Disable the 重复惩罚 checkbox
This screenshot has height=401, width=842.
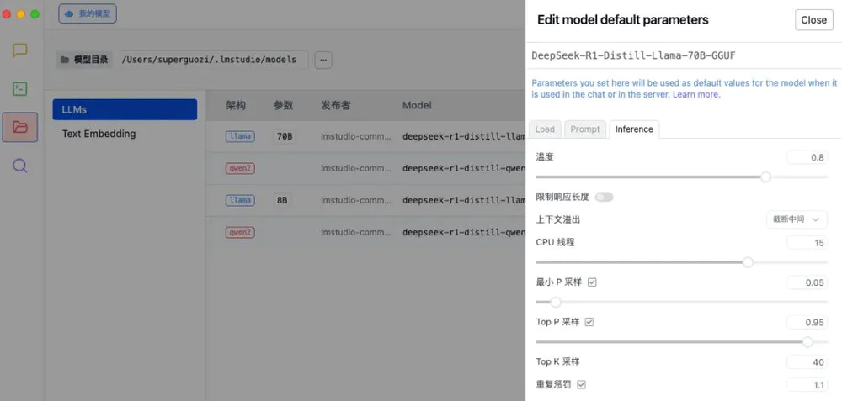[581, 385]
